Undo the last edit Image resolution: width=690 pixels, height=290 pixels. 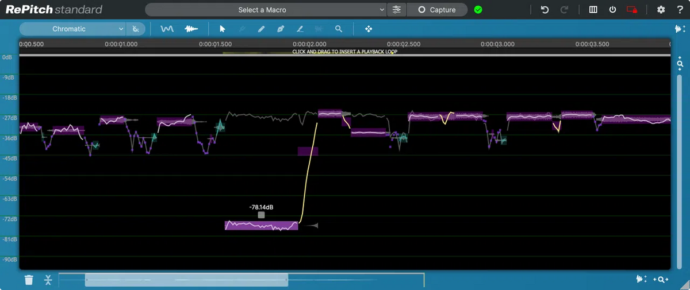click(545, 10)
